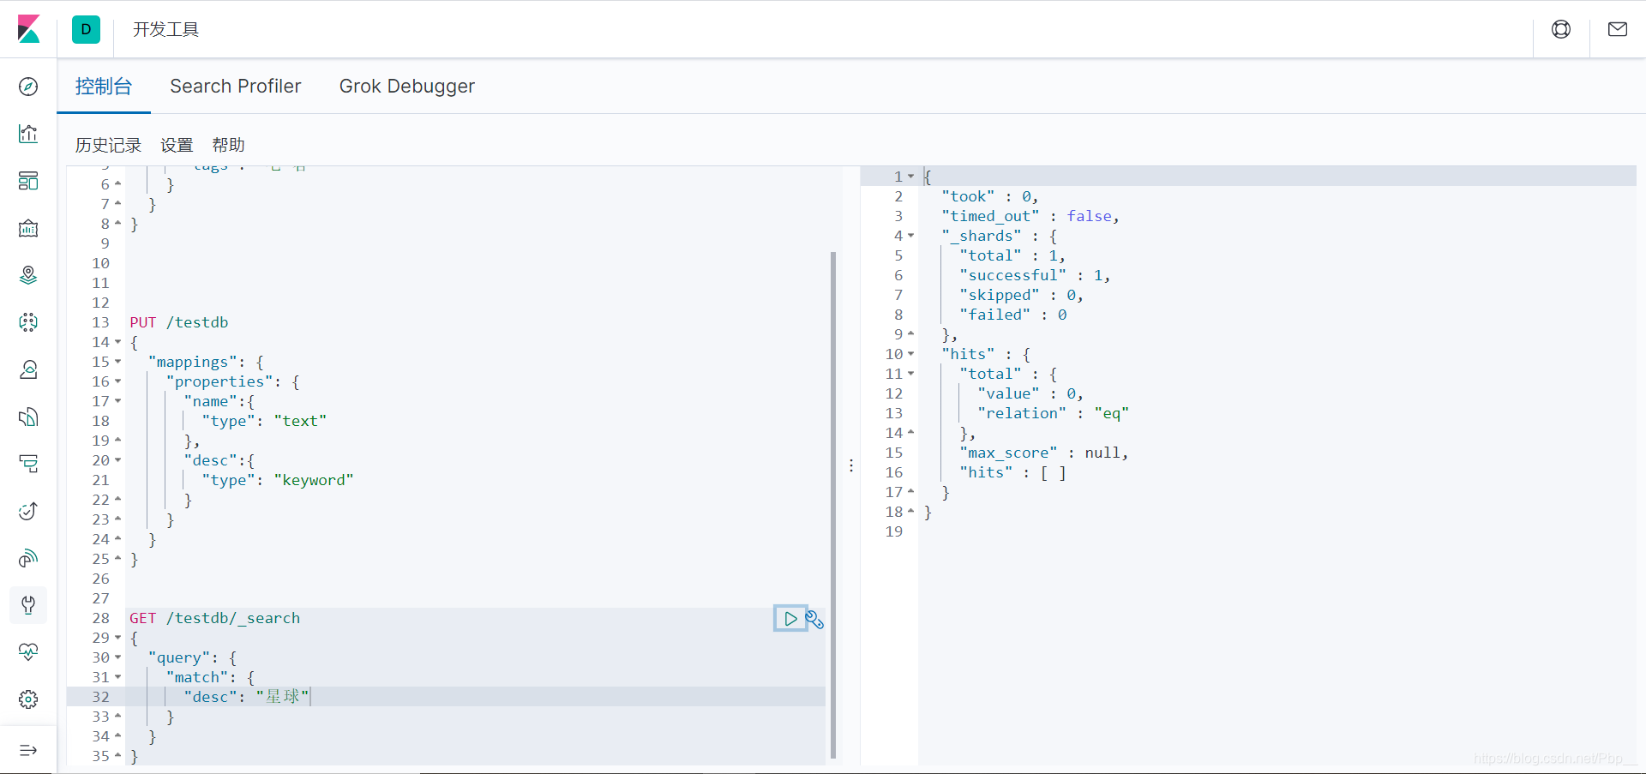Viewport: 1646px width, 774px height.
Task: Open Dashboard icon in sidebar
Action: pyautogui.click(x=28, y=181)
